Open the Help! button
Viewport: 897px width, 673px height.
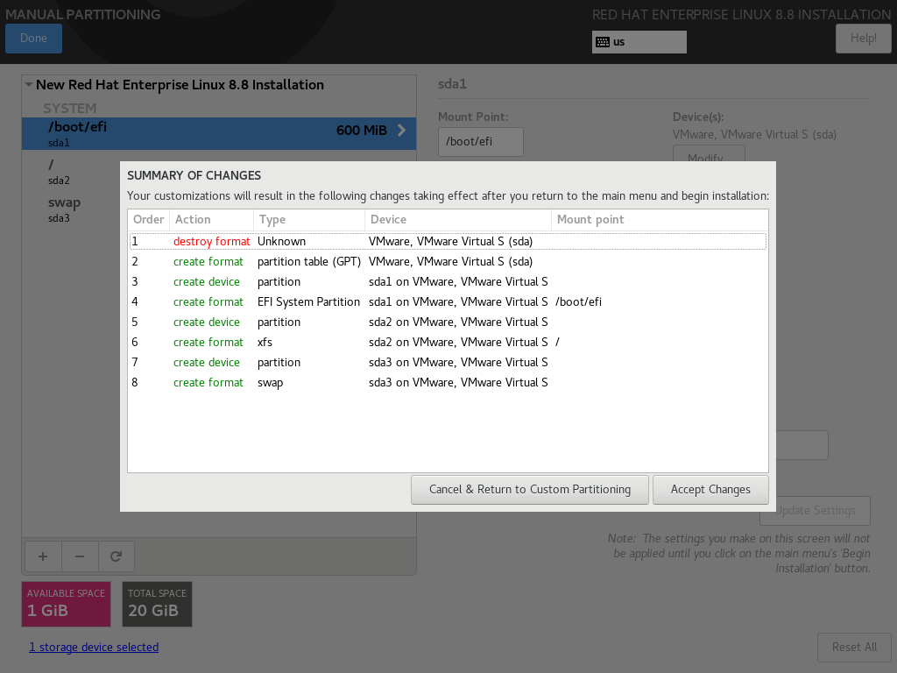pos(863,39)
